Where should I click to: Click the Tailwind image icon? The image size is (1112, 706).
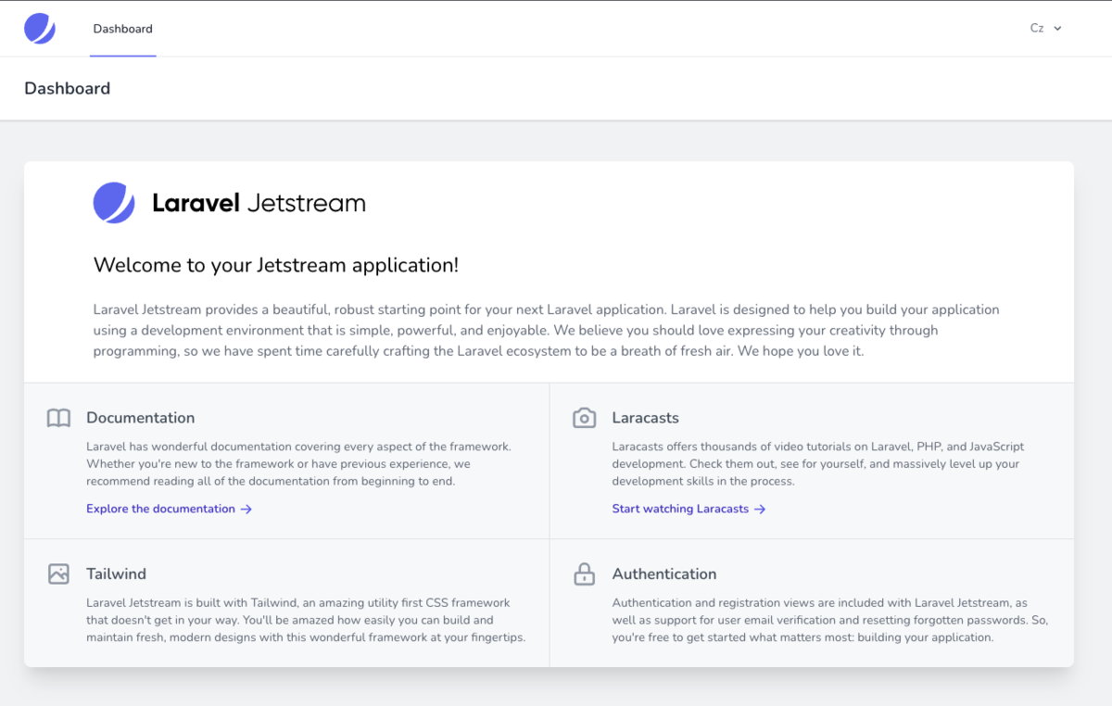58,574
